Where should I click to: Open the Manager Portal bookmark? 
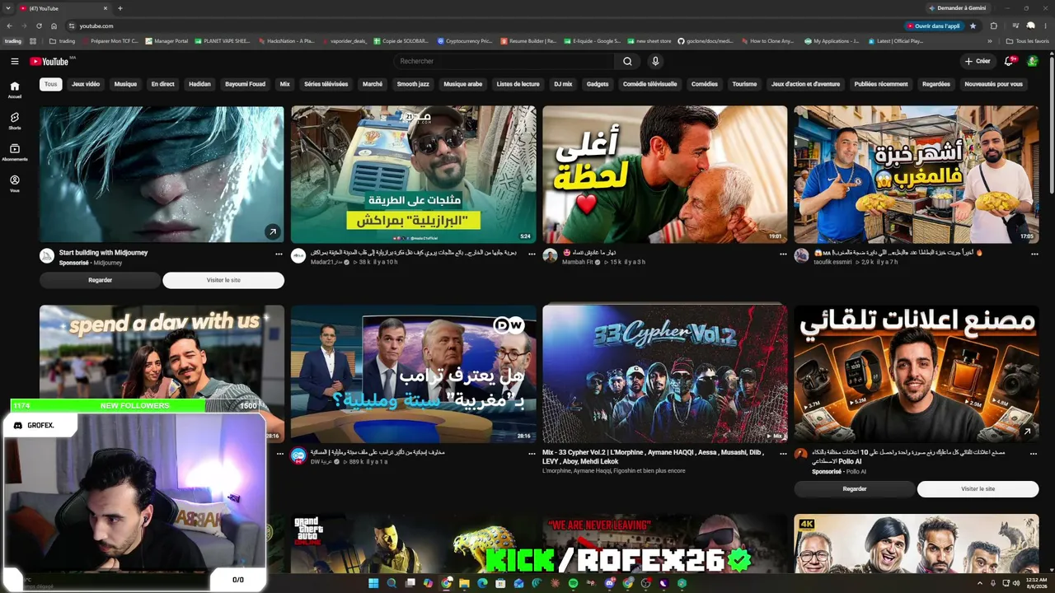click(166, 40)
